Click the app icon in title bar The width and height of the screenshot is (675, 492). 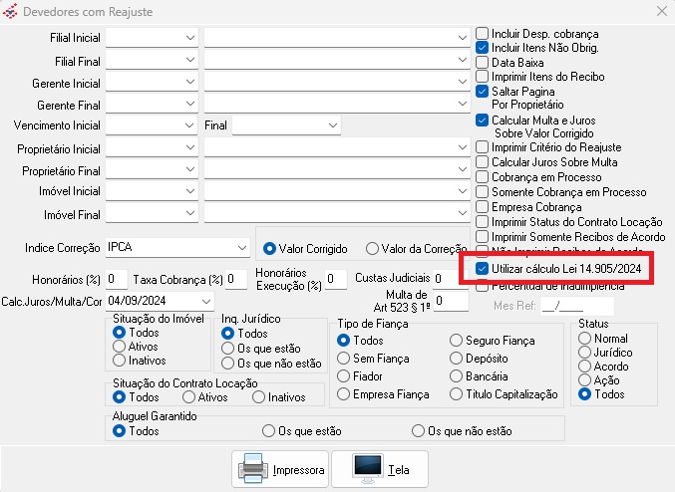pyautogui.click(x=11, y=12)
